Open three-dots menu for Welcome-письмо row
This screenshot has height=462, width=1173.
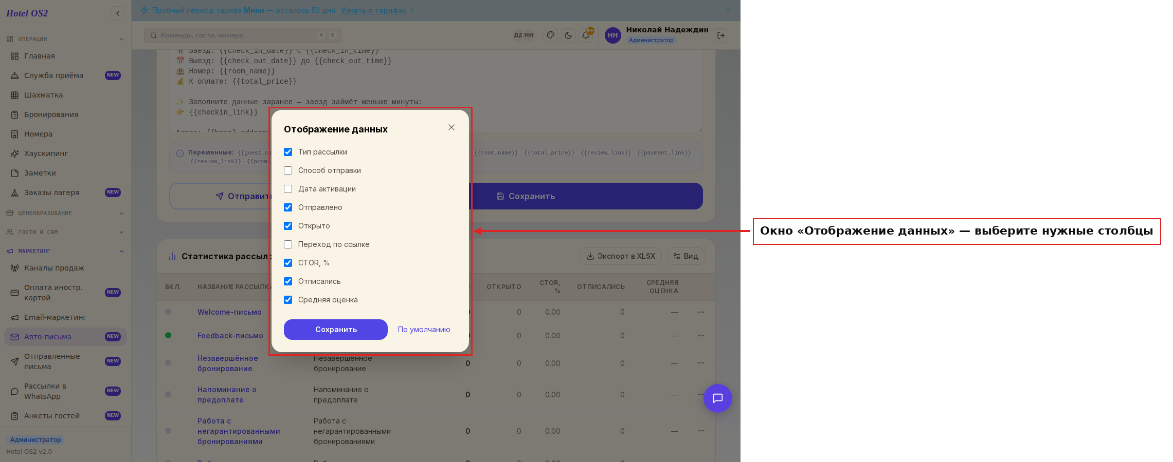pos(700,312)
